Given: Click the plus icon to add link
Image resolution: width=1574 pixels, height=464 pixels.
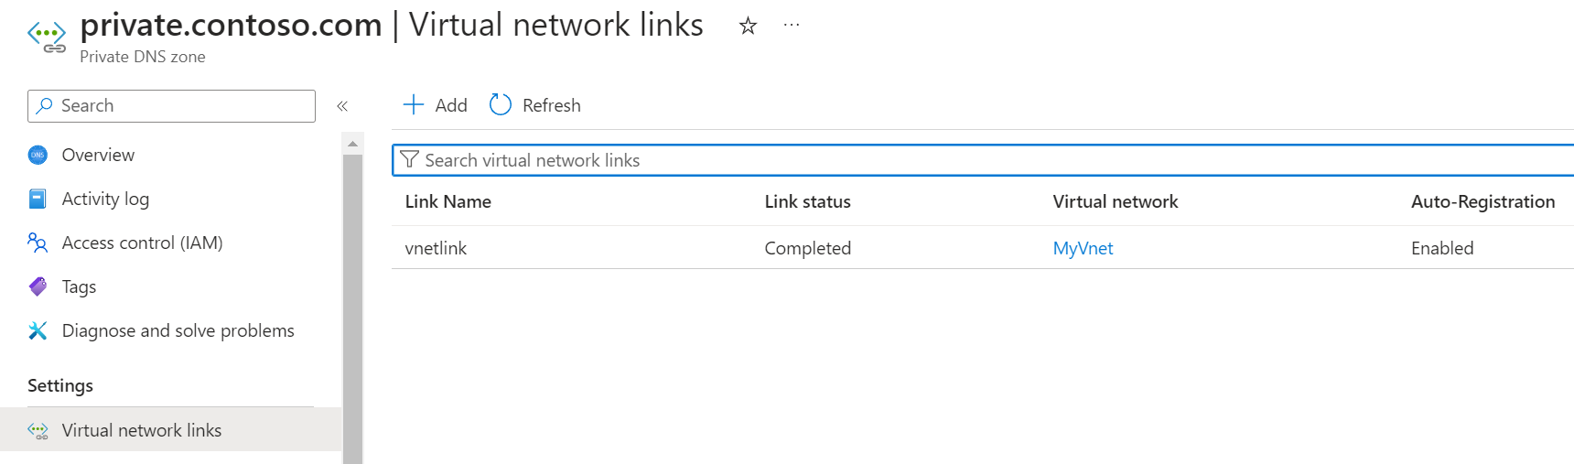Looking at the screenshot, I should click(414, 104).
